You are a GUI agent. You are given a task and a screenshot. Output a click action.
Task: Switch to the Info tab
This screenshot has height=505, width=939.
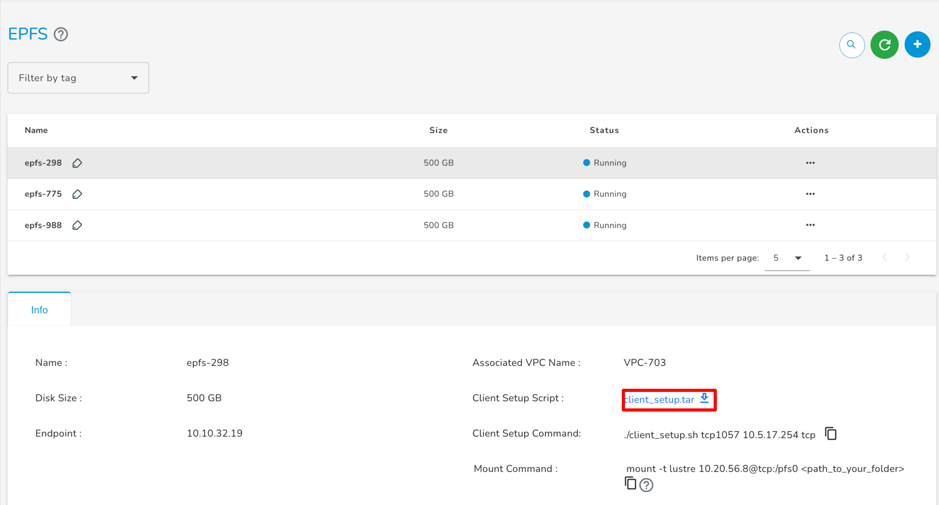pos(40,309)
